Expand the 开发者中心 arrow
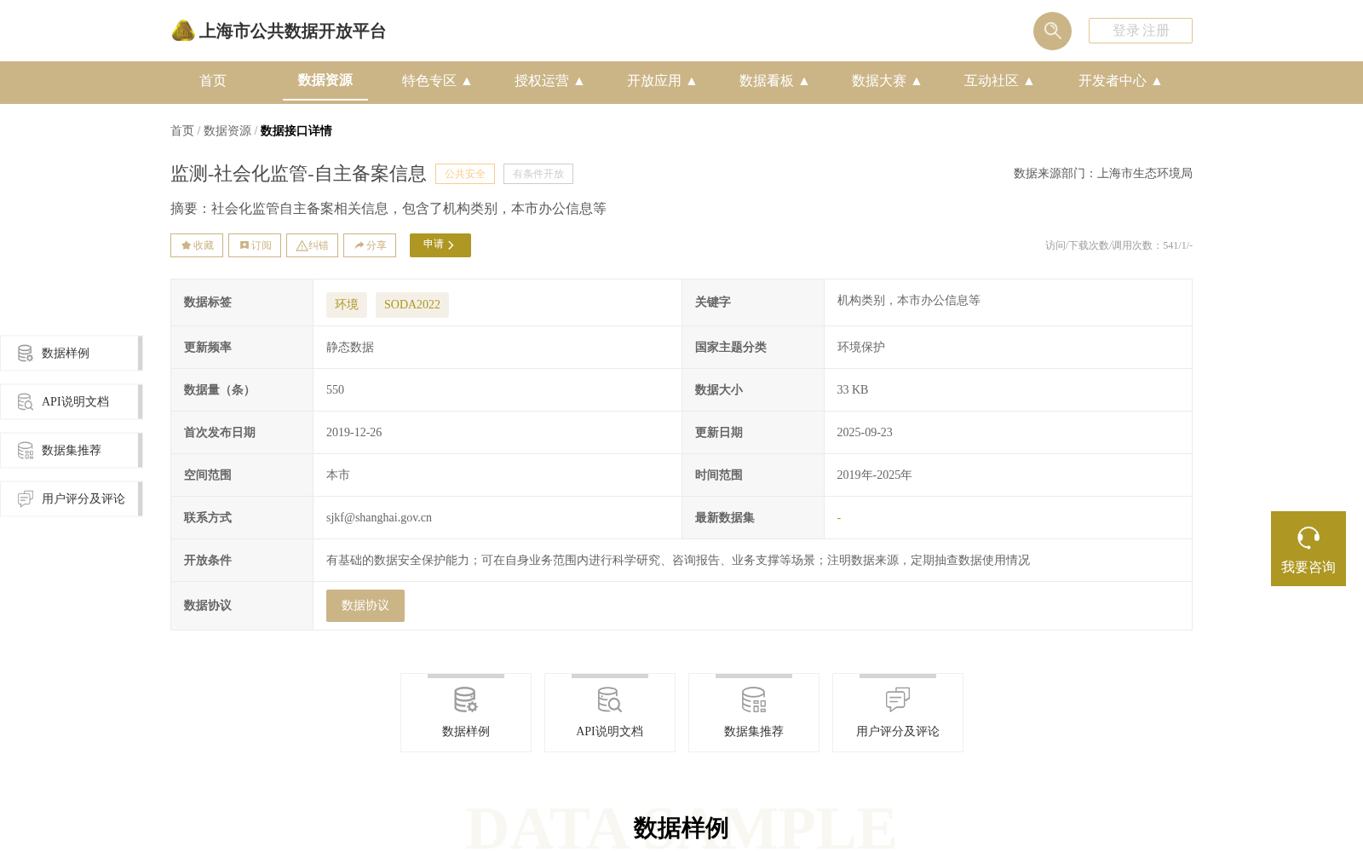The height and width of the screenshot is (852, 1363). (1157, 81)
